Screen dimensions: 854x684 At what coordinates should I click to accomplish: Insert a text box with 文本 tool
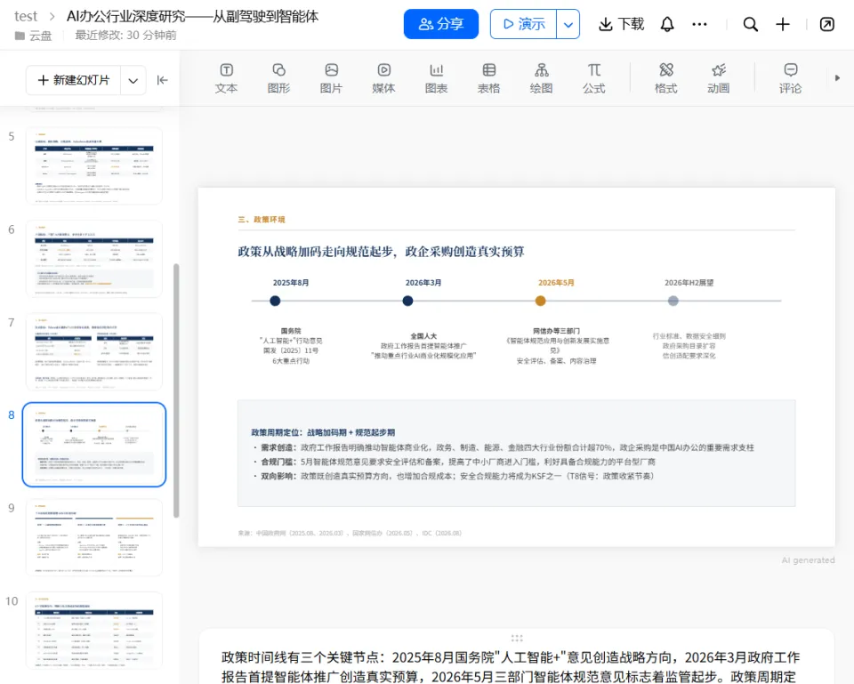pos(226,79)
